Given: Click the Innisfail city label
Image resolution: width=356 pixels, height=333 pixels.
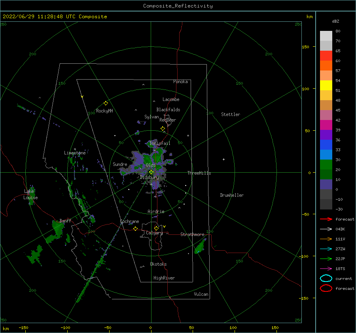Looking at the screenshot, I should tap(160, 143).
